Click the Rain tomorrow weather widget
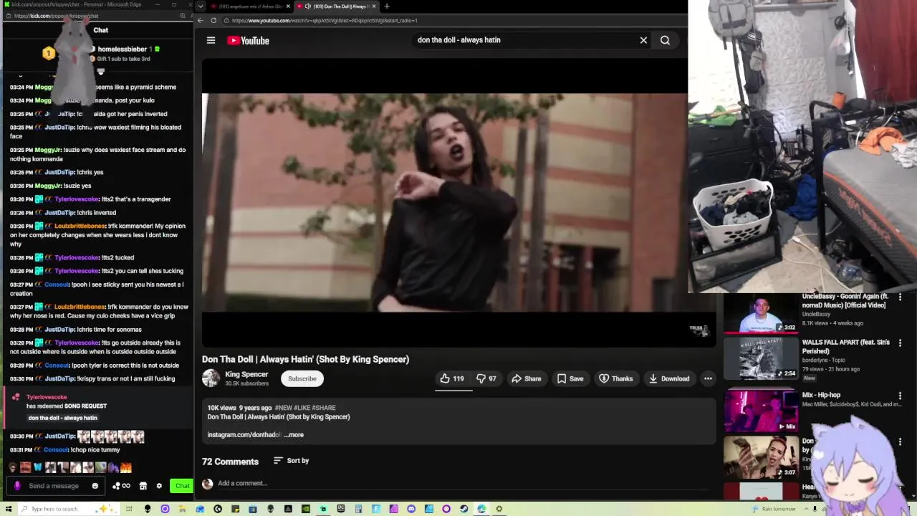The height and width of the screenshot is (516, 917). click(x=774, y=509)
